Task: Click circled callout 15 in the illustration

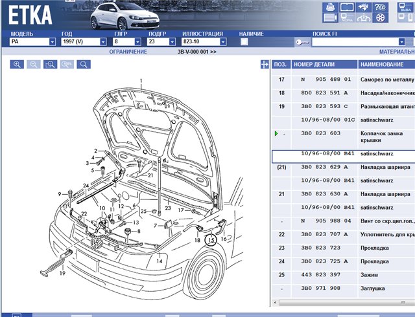Action: point(211,240)
